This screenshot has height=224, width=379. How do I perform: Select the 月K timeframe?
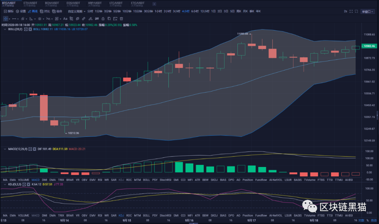click(245, 11)
